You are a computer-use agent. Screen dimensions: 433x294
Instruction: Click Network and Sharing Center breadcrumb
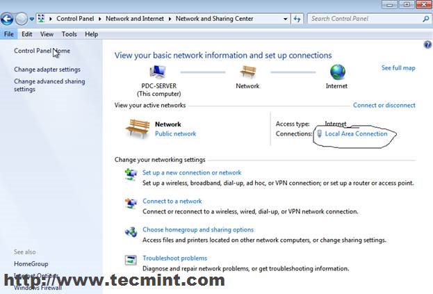tap(214, 19)
